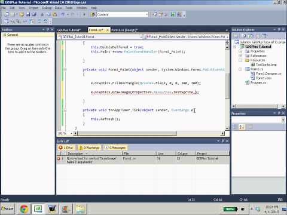Click the Copy toolbar icon
Screen dimensions: 287x215
48,14
